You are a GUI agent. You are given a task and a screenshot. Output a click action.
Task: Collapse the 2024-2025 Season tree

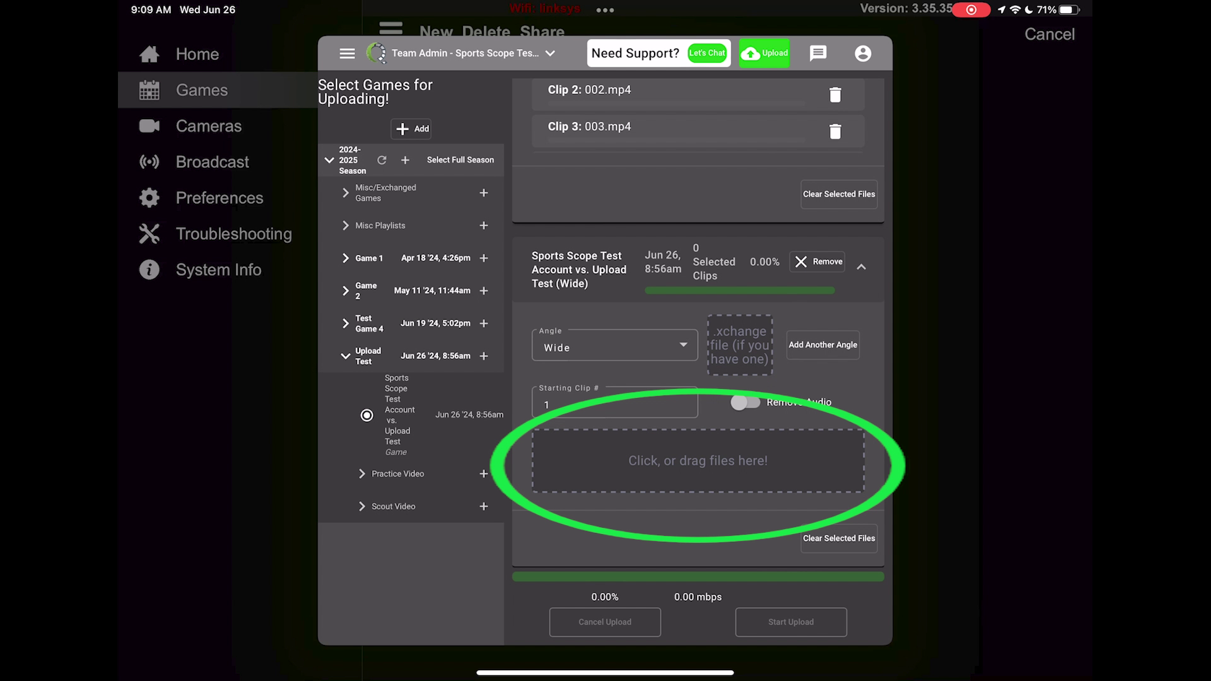tap(329, 160)
